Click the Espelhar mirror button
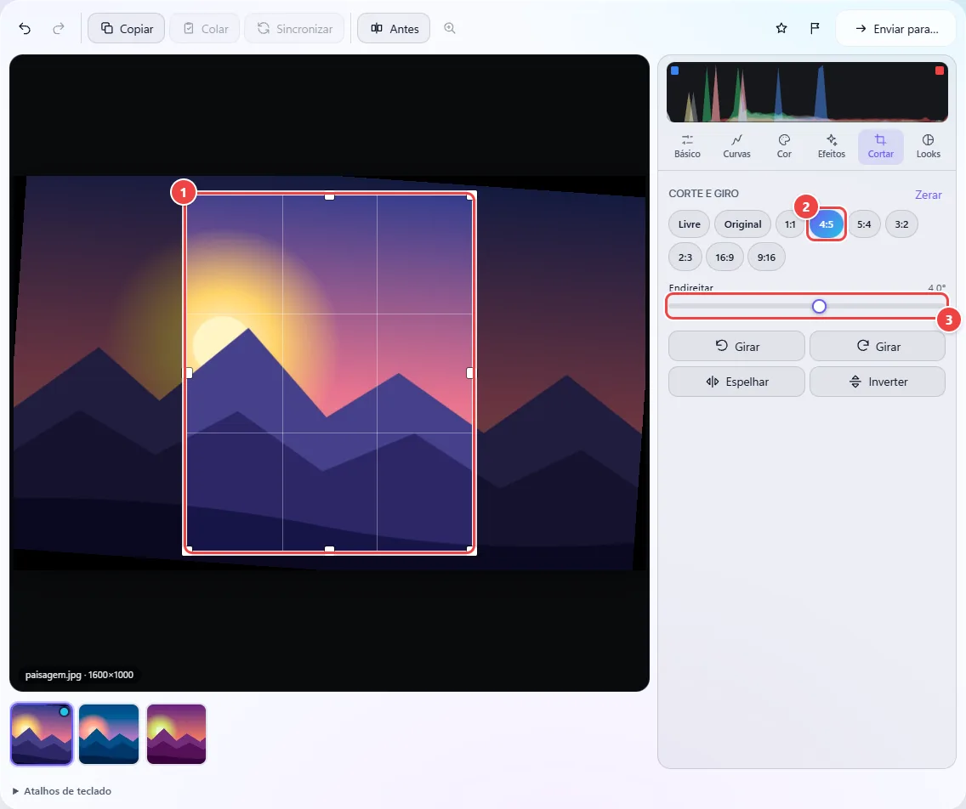The height and width of the screenshot is (809, 966). 736,382
